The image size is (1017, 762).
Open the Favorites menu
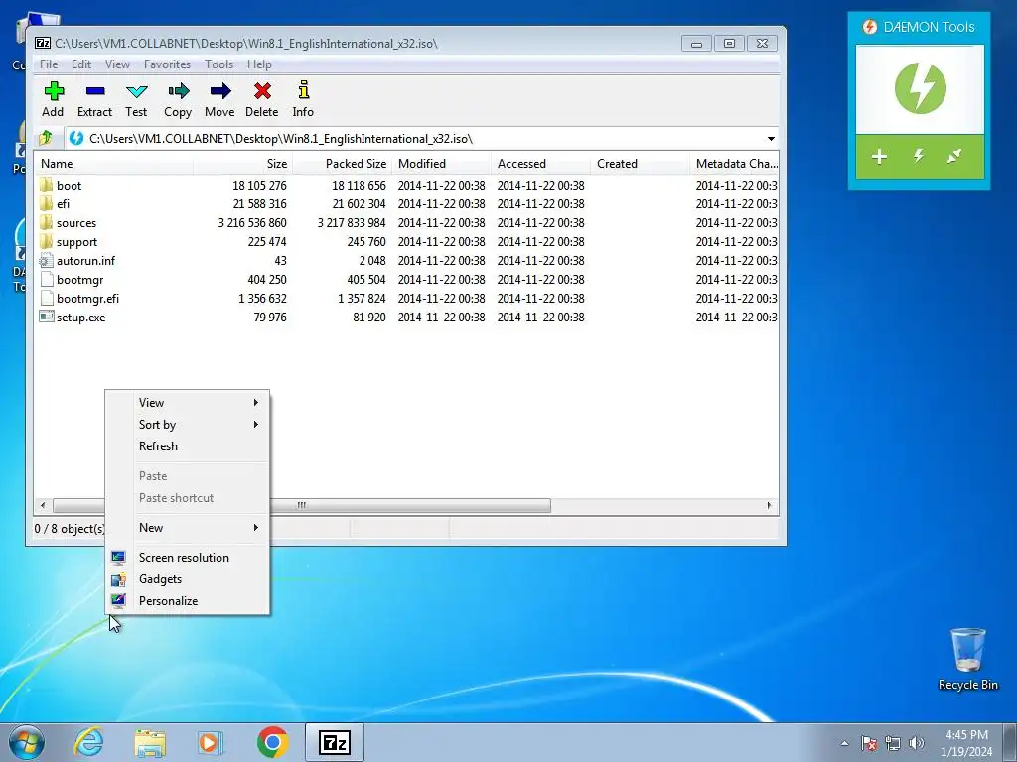[167, 64]
